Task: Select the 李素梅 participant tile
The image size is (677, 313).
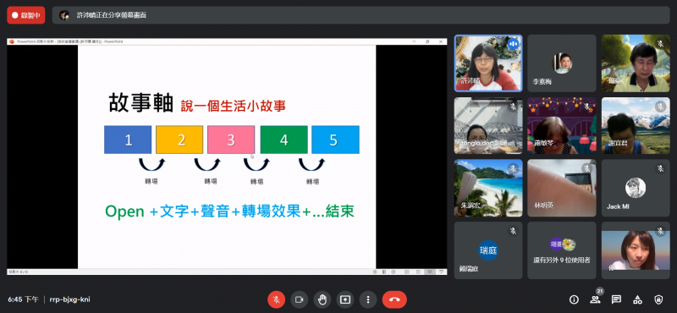Action: point(562,63)
